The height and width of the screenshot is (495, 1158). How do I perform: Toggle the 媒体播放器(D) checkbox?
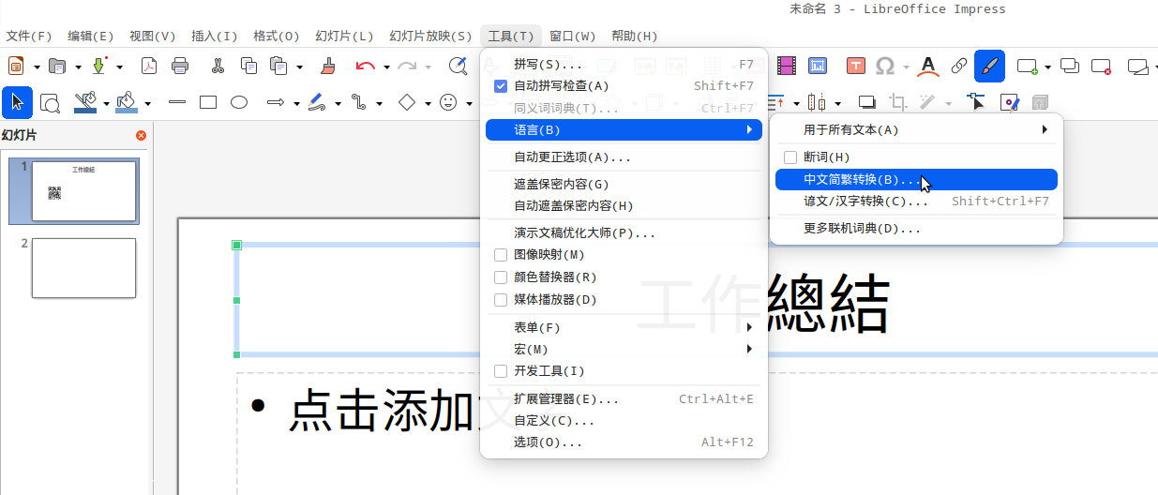(x=501, y=300)
